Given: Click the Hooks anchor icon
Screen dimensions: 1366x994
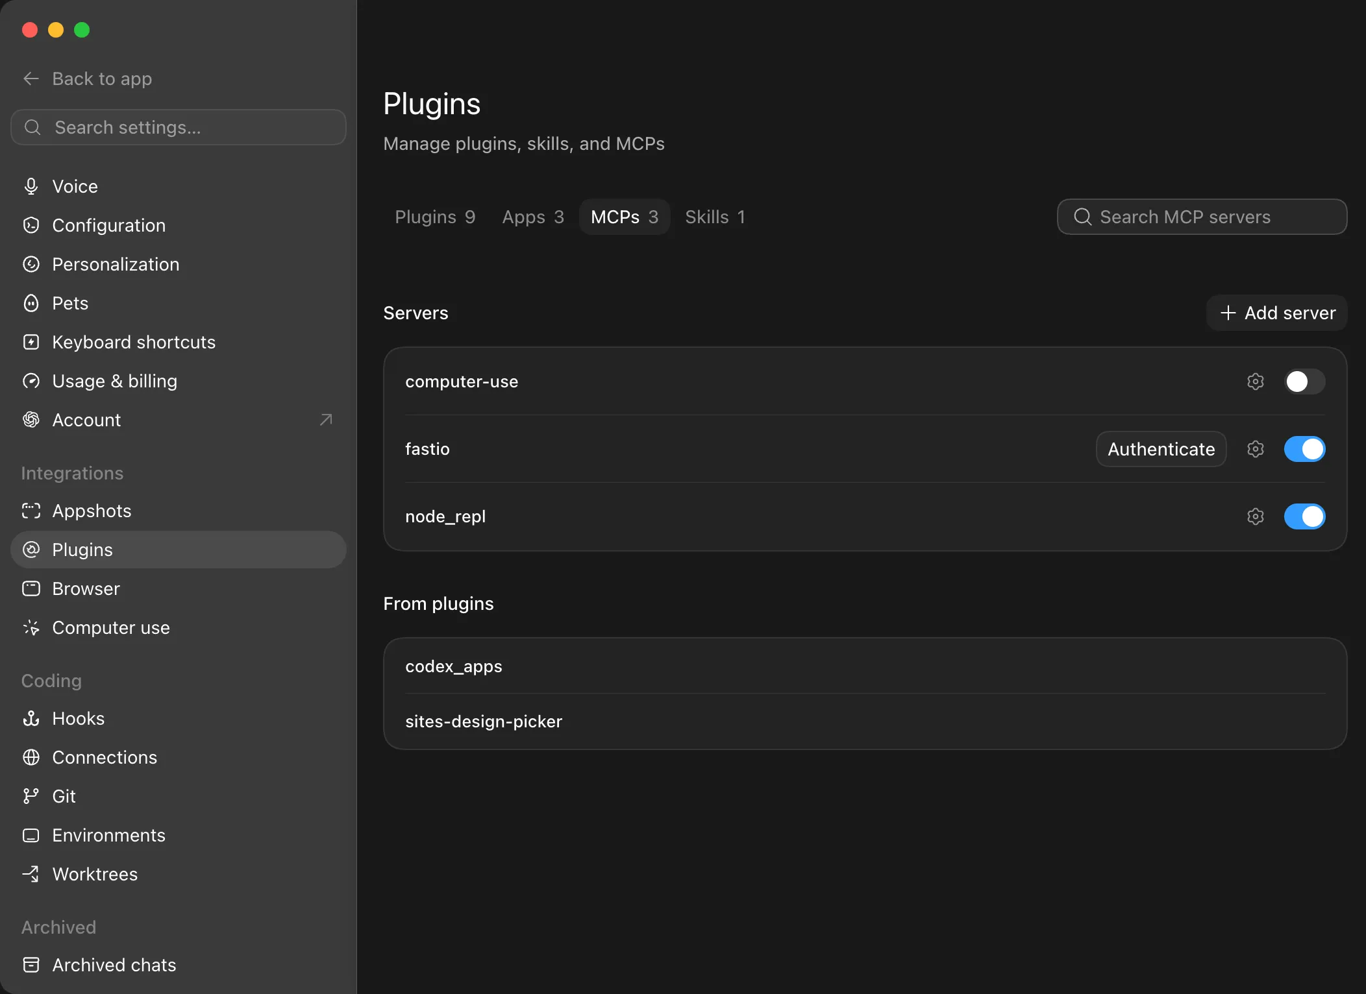Looking at the screenshot, I should (31, 718).
